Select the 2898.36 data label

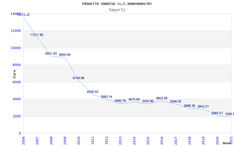pyautogui.click(x=189, y=106)
